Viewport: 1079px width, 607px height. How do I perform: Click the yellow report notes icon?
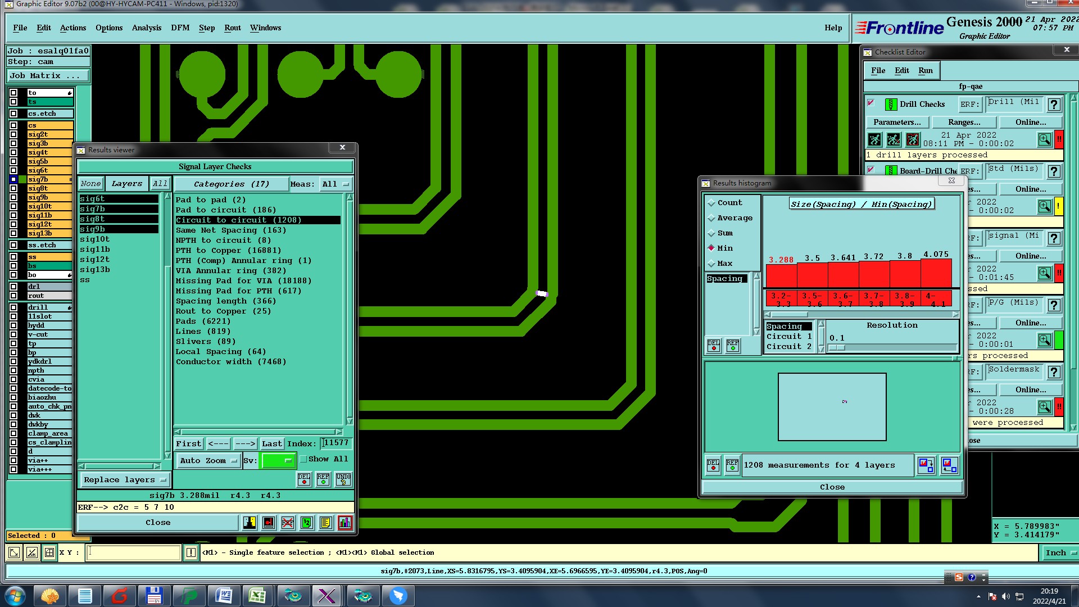tap(325, 523)
